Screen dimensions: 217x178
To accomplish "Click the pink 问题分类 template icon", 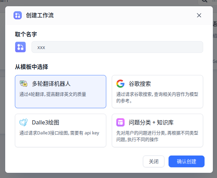I will pyautogui.click(x=120, y=122).
